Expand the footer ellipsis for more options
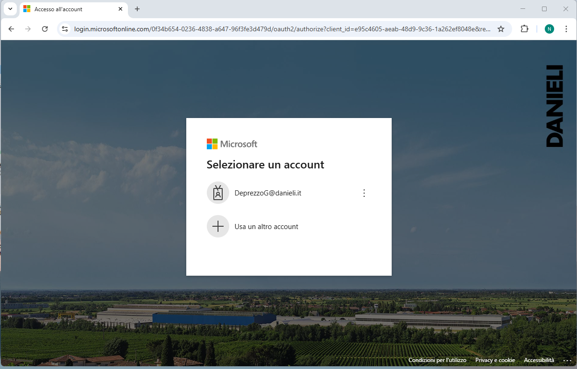 pos(567,360)
